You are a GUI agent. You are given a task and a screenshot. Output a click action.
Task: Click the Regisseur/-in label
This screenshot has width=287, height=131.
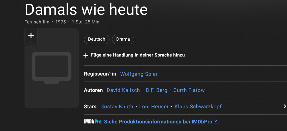point(100,74)
